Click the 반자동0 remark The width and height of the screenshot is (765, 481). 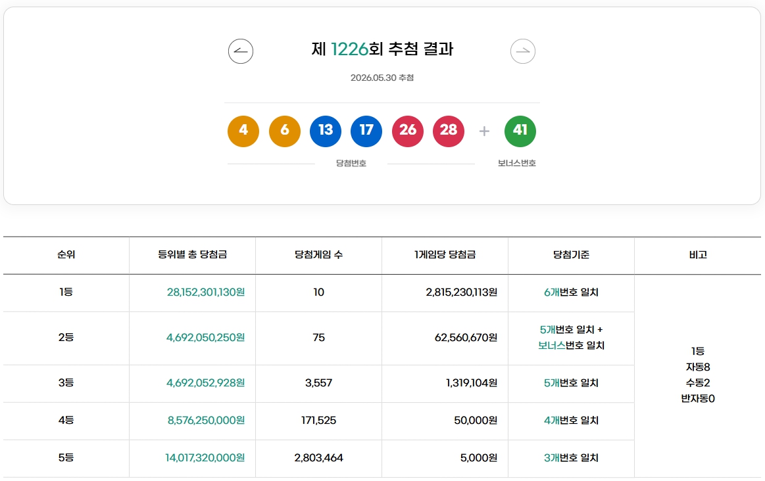(x=698, y=399)
